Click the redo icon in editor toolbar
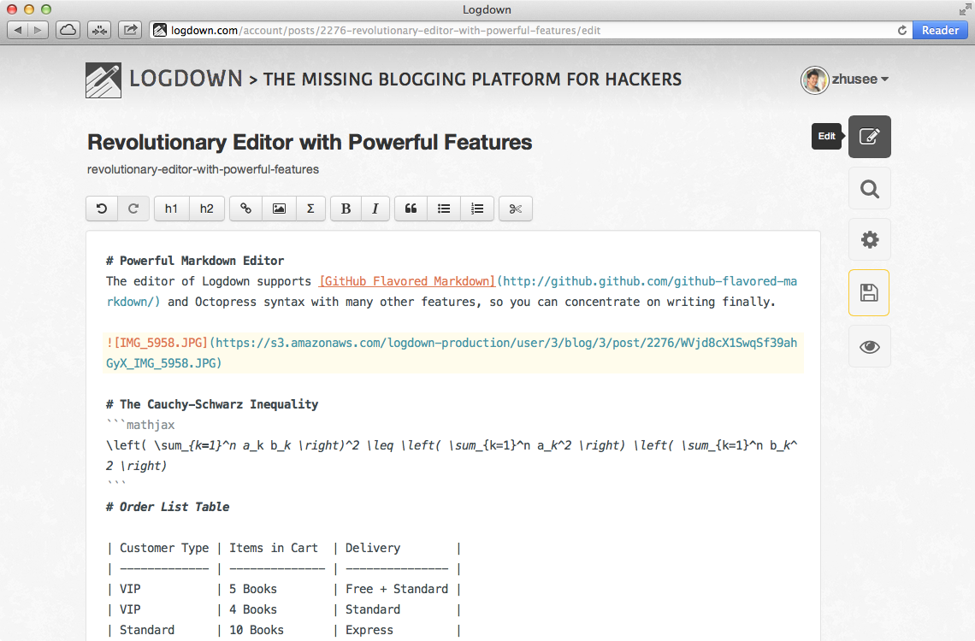This screenshot has width=975, height=641. coord(133,209)
